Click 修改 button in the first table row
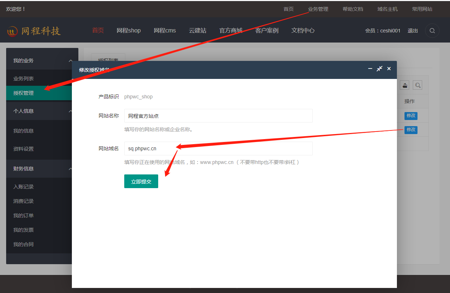This screenshot has width=450, height=293. point(411,116)
